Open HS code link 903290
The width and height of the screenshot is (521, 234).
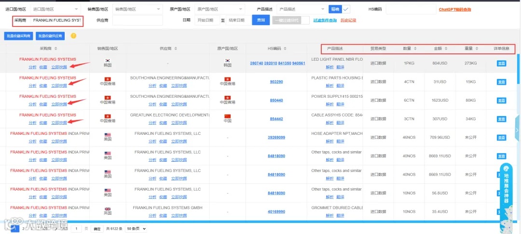pos(276,82)
